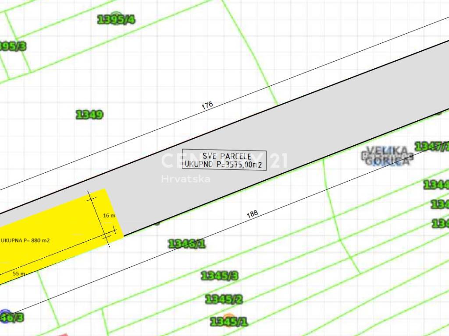Click the green circle marker at label 1395/4

[116, 17]
